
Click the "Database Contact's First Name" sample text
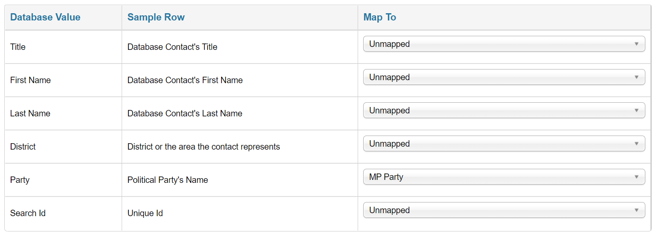click(x=185, y=80)
